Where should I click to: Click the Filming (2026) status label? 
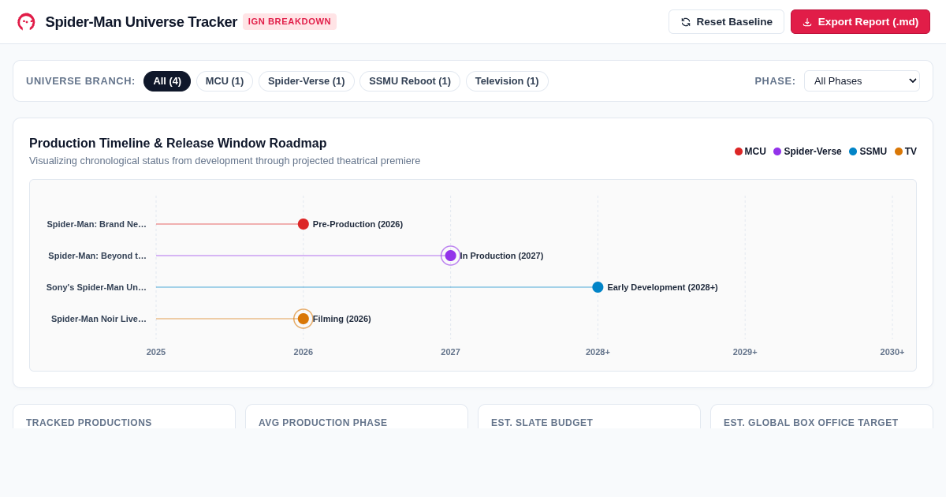coord(342,319)
